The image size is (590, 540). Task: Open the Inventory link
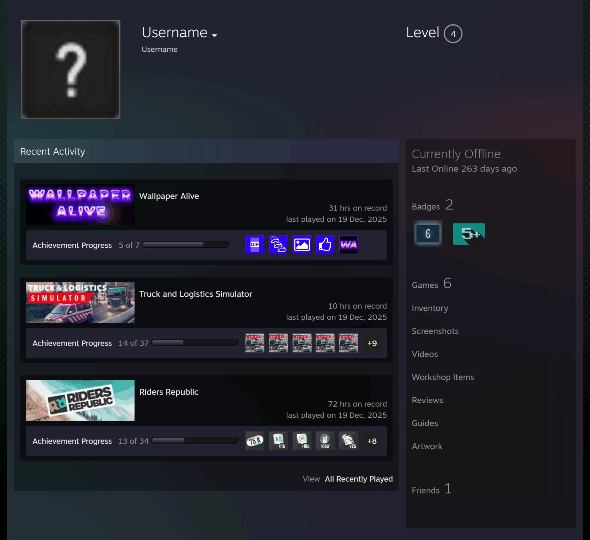pyautogui.click(x=430, y=308)
